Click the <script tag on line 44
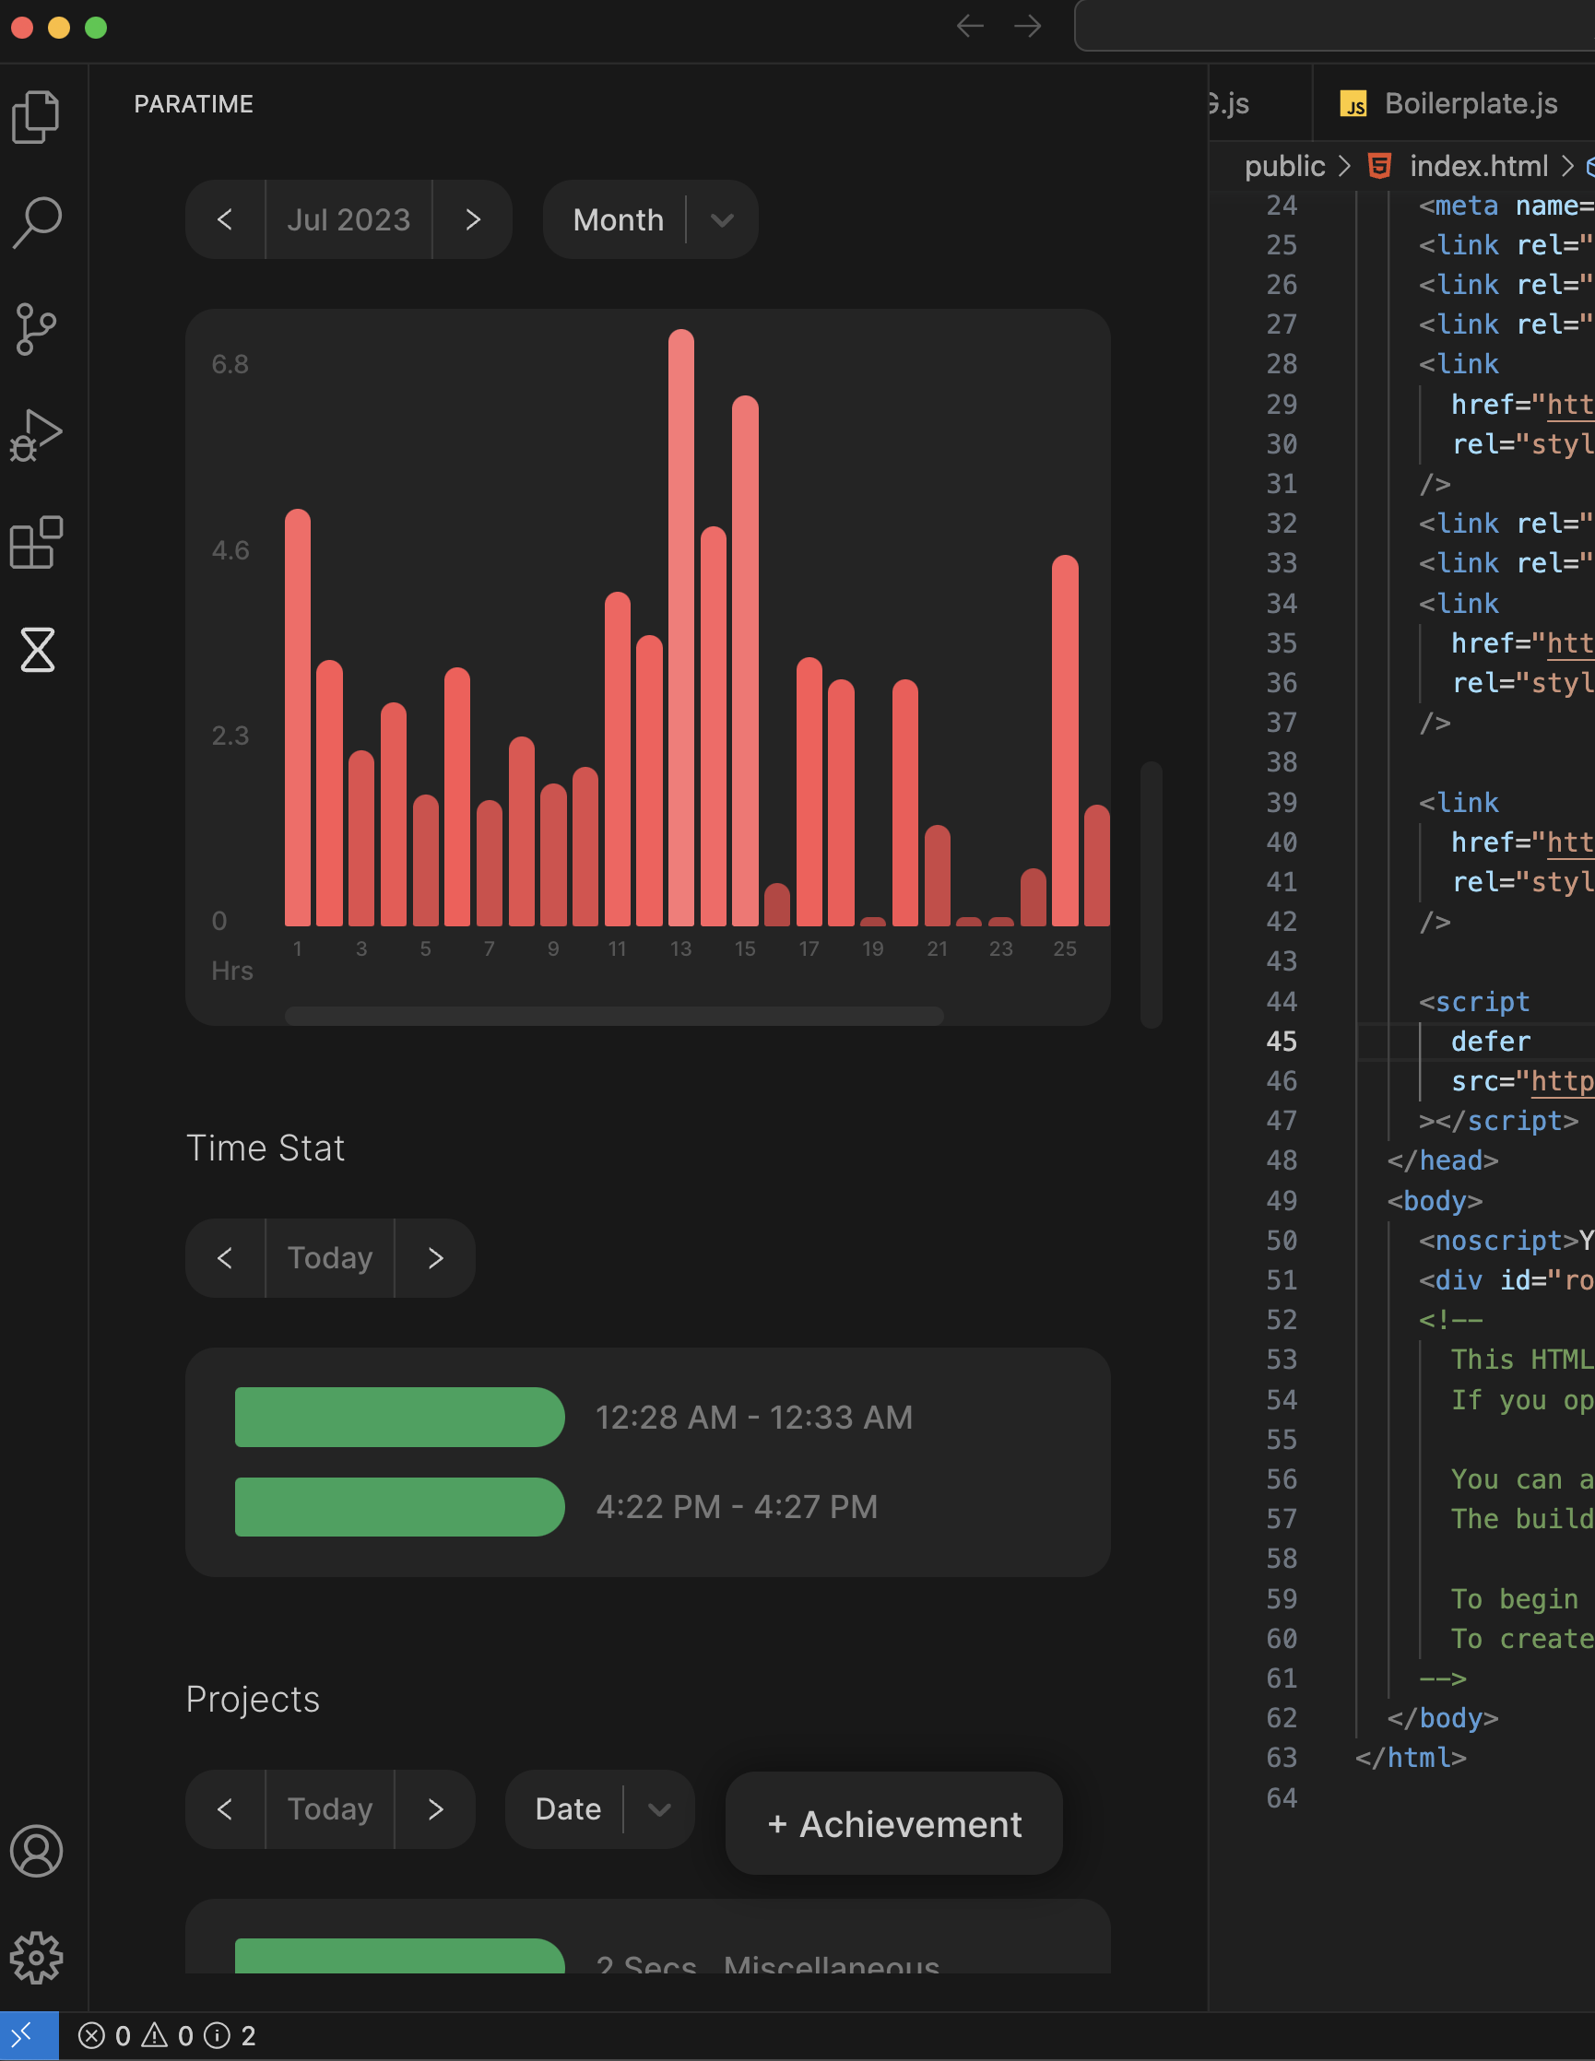The width and height of the screenshot is (1595, 2061). tap(1474, 1001)
